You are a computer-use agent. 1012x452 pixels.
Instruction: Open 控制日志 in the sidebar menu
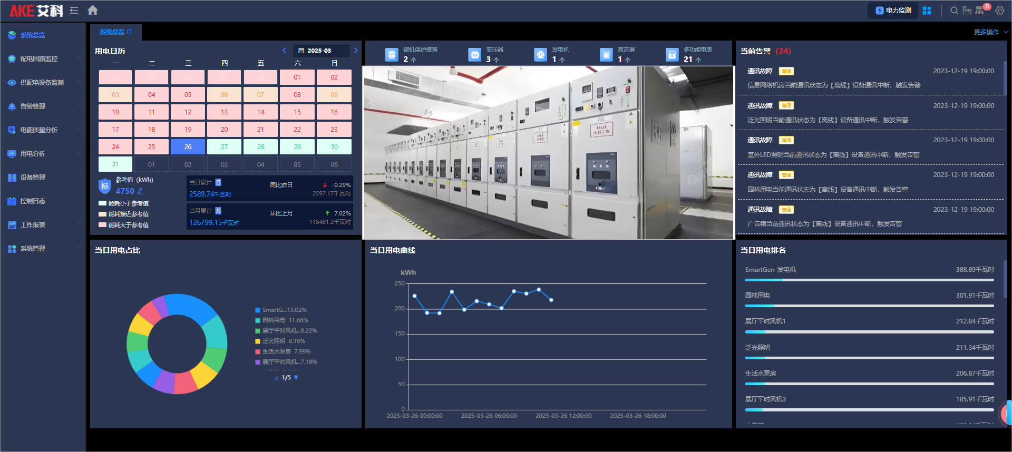(33, 201)
